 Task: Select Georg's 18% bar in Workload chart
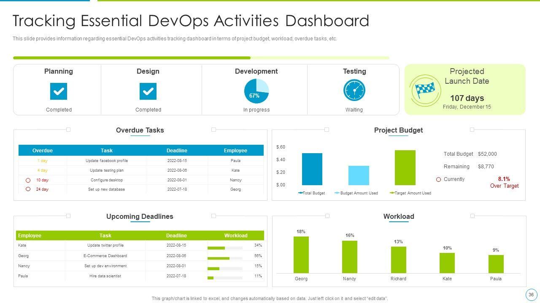301,255
